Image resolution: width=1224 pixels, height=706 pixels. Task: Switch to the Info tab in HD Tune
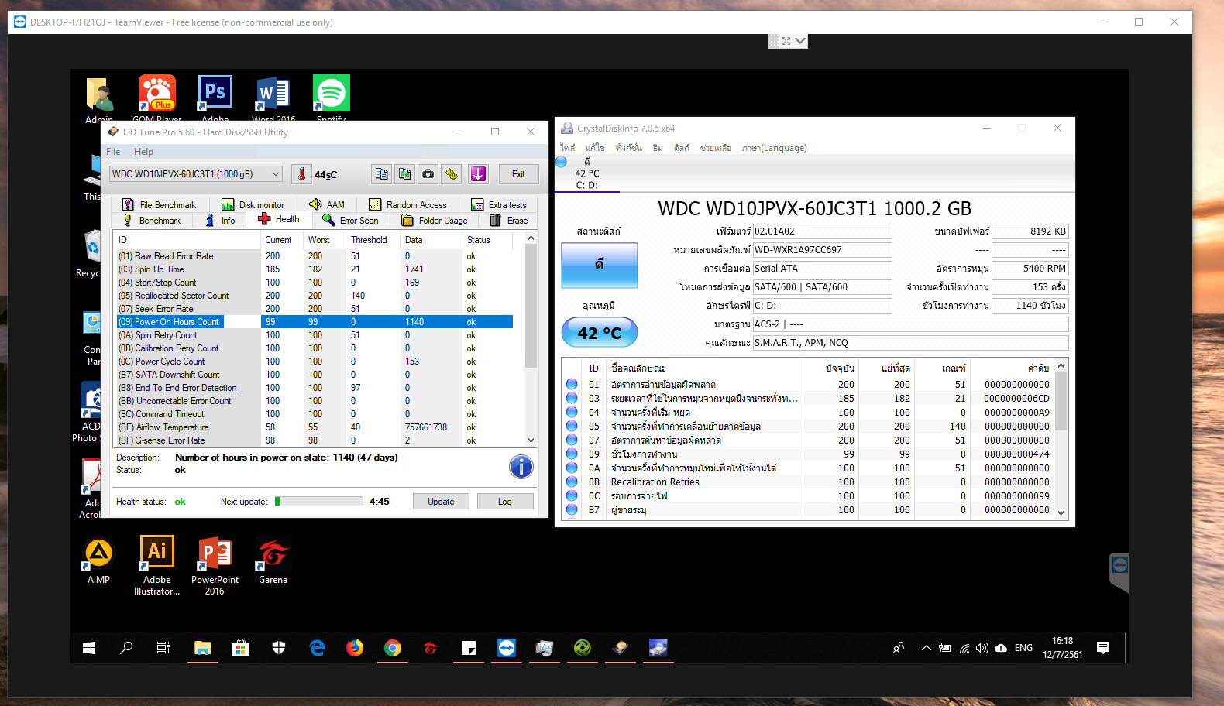pos(221,221)
